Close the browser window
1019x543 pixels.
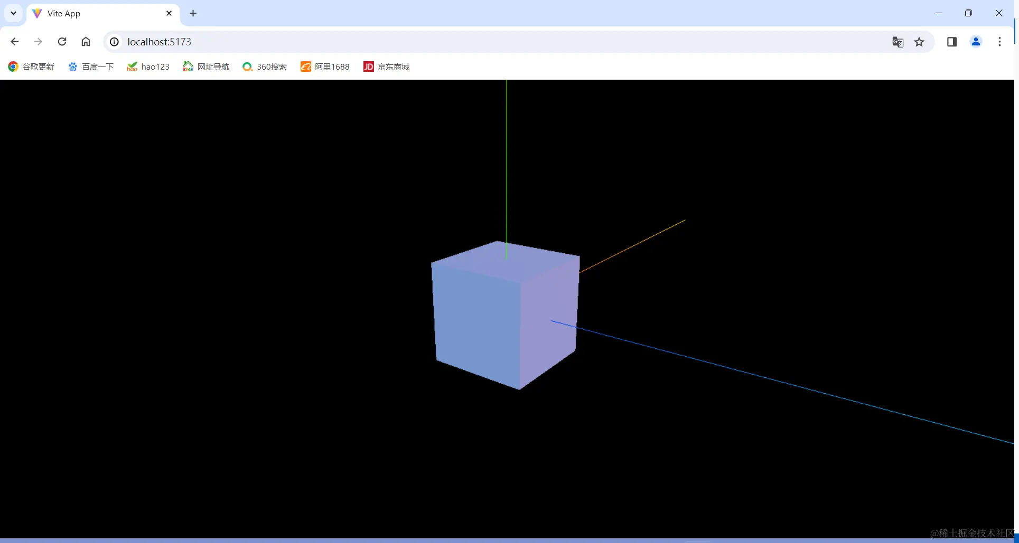[999, 13]
